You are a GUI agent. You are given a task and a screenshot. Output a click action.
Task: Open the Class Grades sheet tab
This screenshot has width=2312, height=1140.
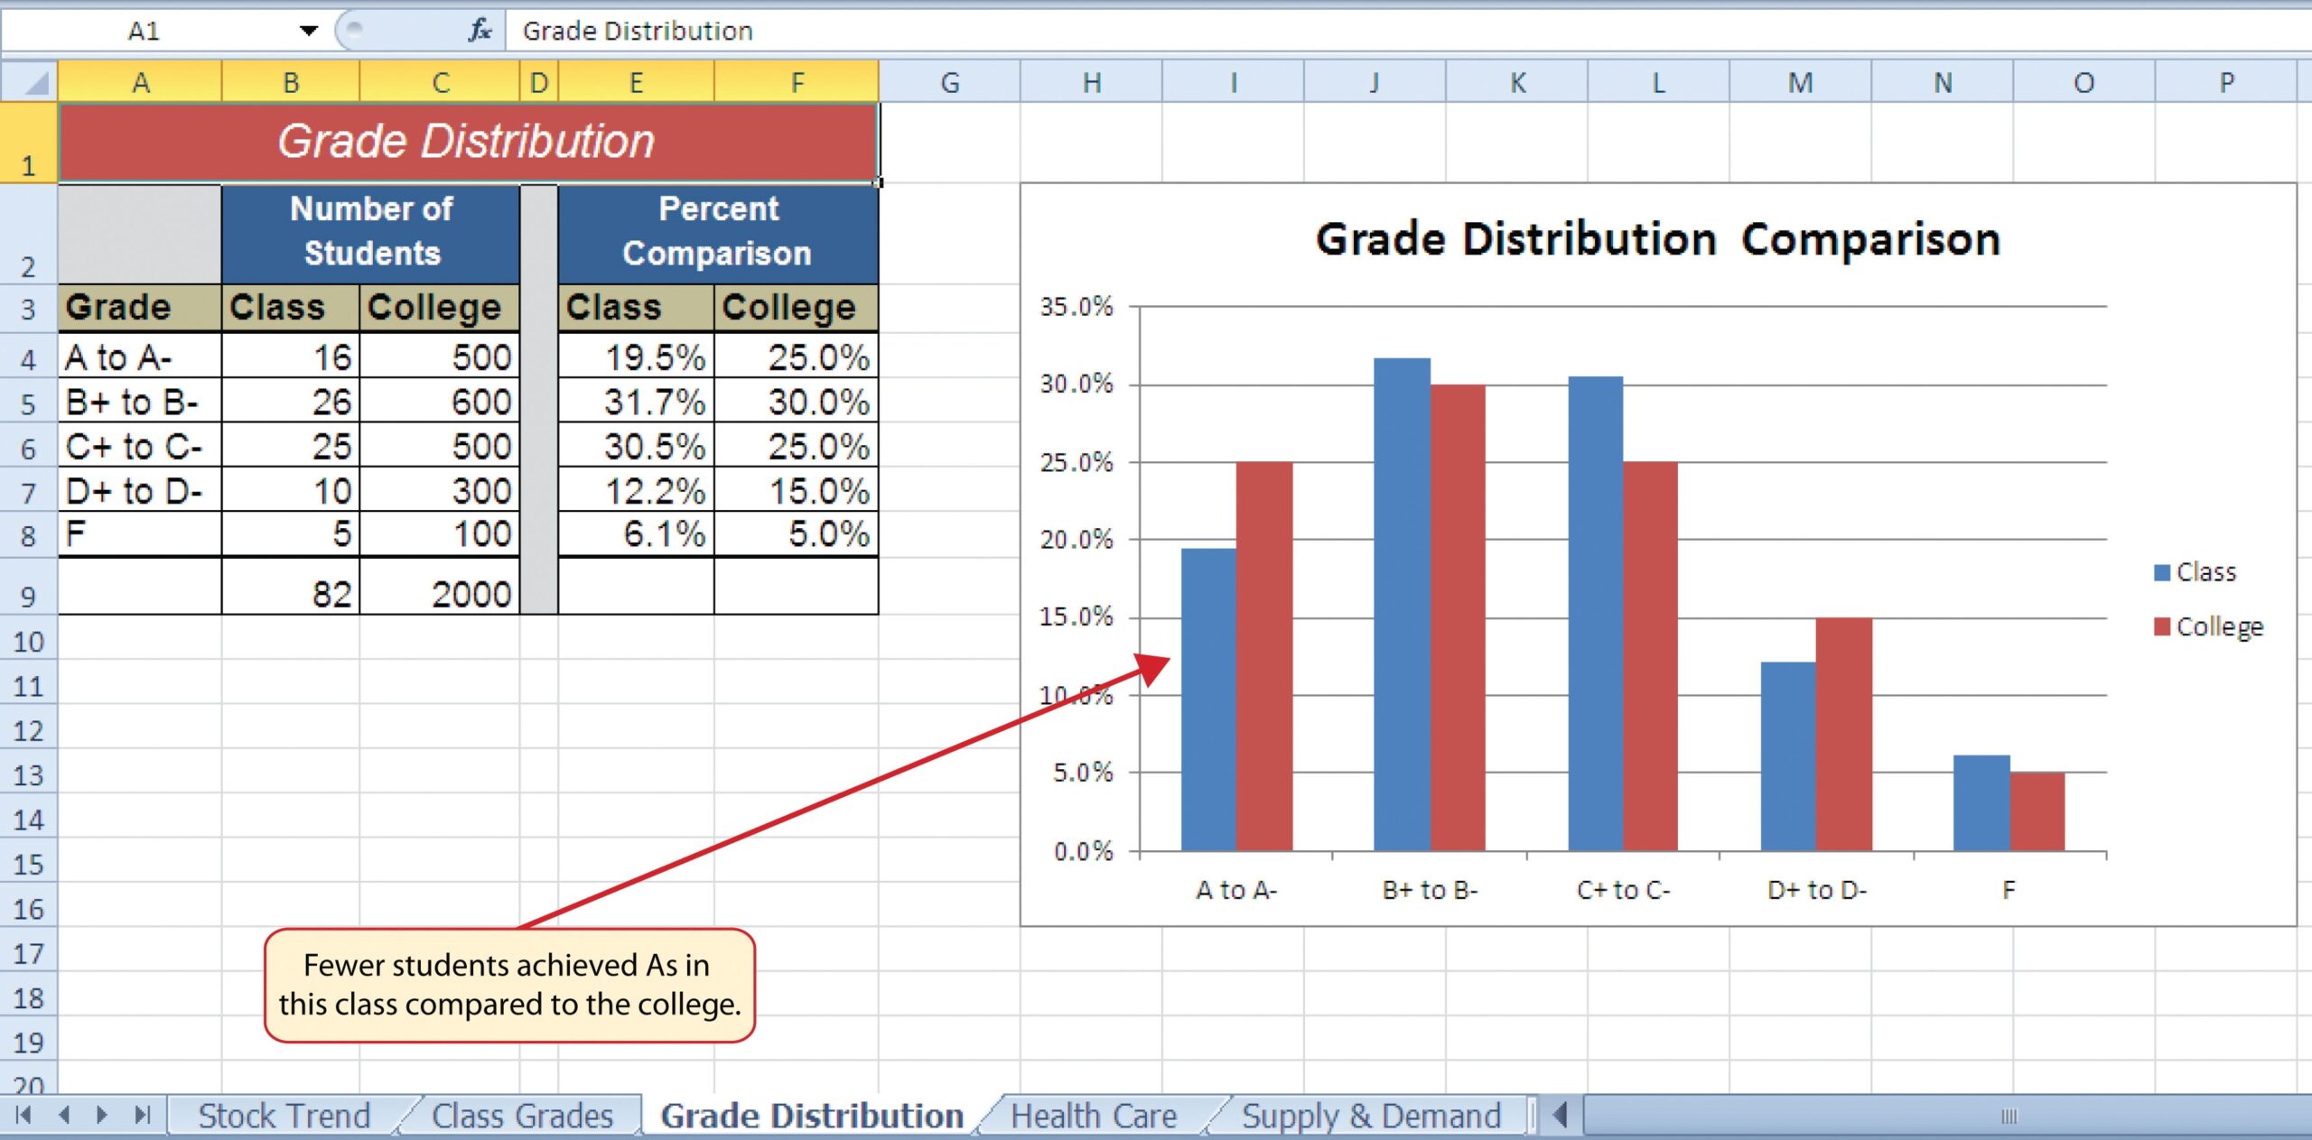[522, 1116]
